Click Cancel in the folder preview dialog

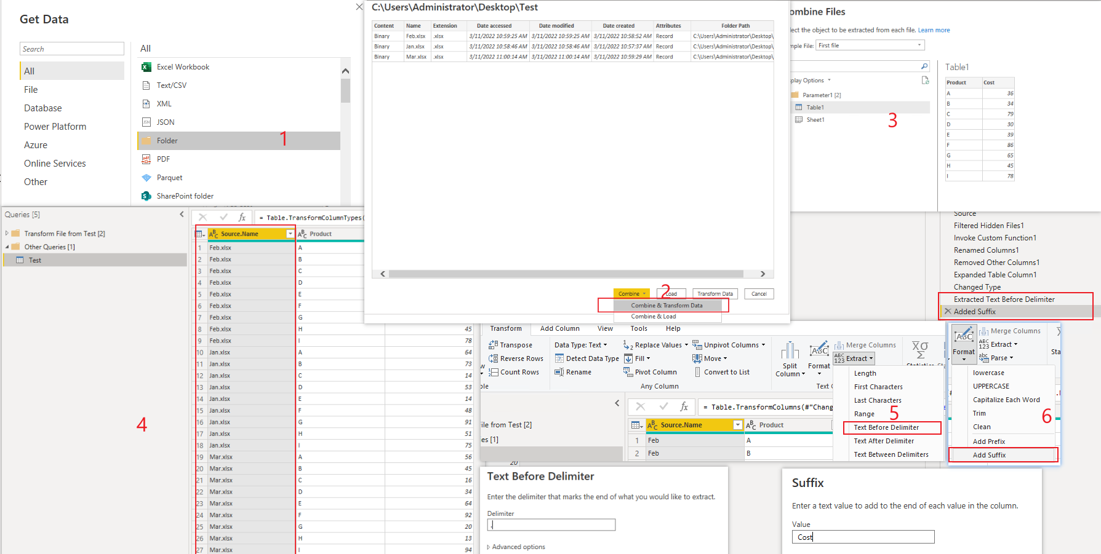(759, 294)
